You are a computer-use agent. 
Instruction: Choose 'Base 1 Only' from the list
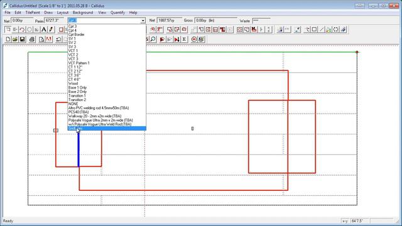107,88
